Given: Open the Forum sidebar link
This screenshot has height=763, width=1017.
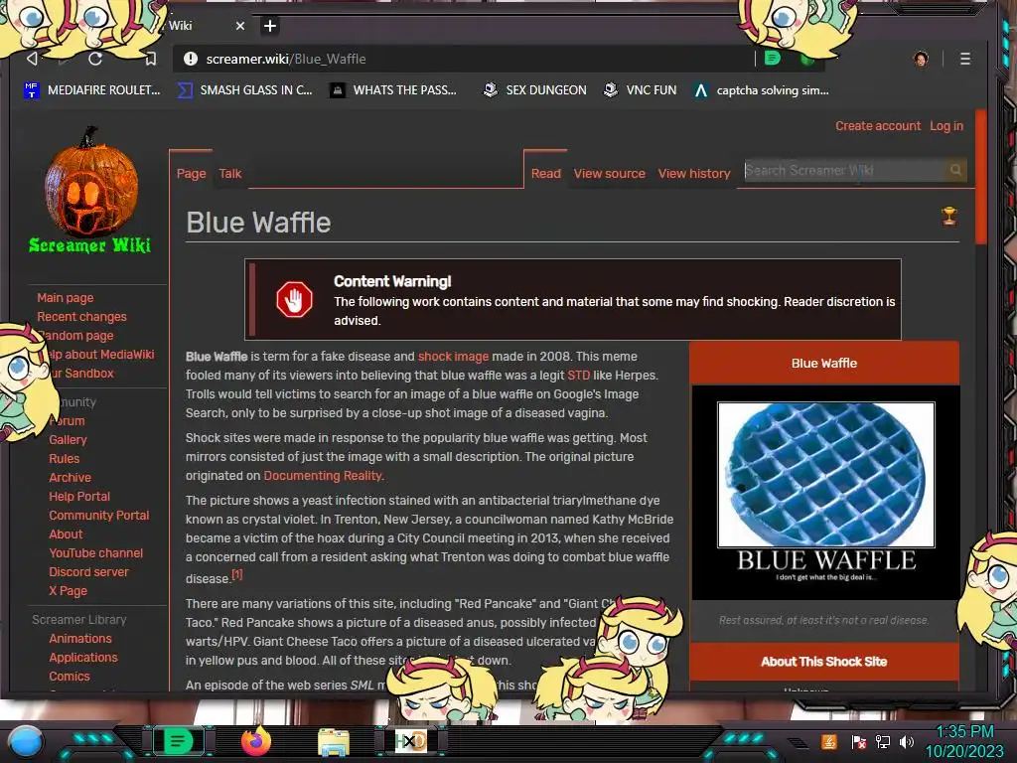Looking at the screenshot, I should [x=68, y=420].
